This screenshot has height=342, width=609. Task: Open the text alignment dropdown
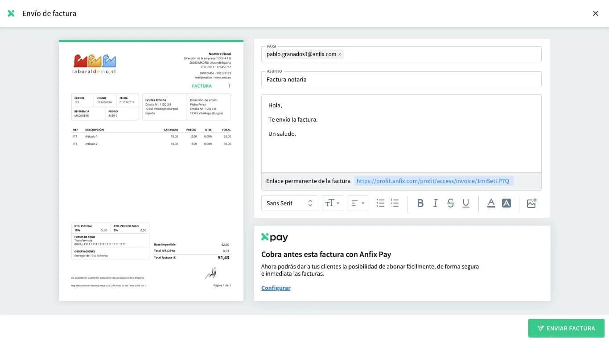point(358,203)
